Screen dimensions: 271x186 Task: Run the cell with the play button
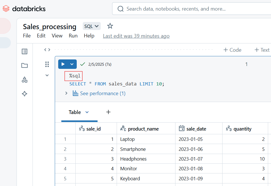pos(63,64)
